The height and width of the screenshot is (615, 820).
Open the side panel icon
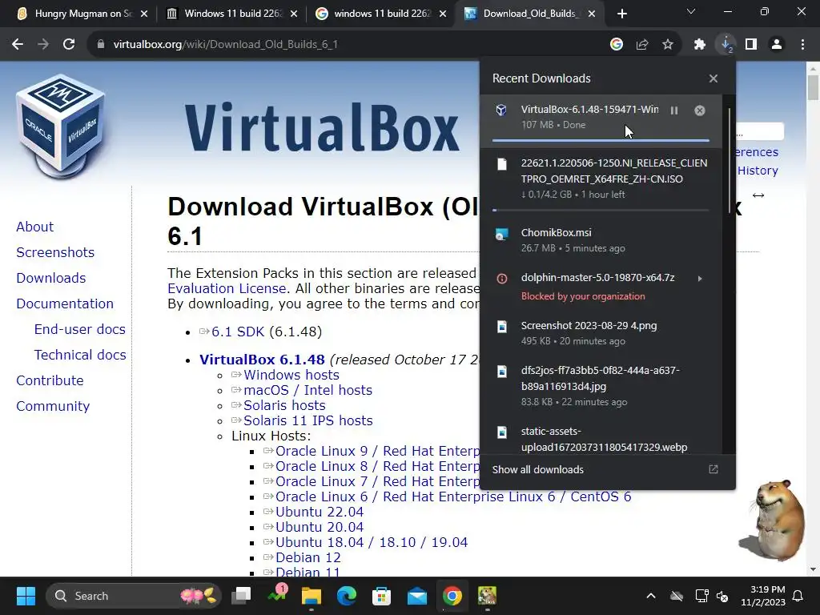751,45
